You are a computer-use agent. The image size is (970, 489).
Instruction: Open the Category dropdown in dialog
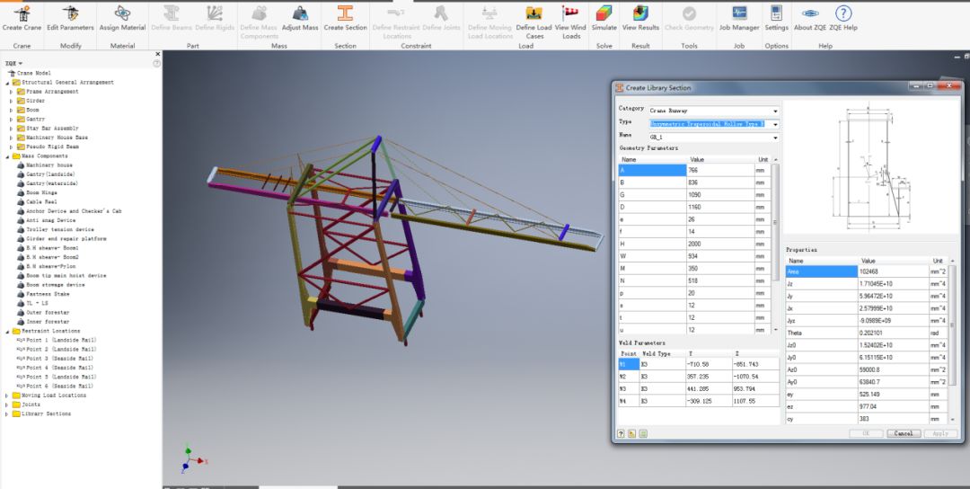pos(774,111)
